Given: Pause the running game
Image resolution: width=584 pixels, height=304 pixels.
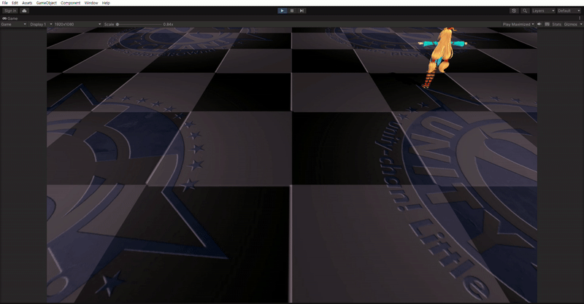Looking at the screenshot, I should 292,11.
